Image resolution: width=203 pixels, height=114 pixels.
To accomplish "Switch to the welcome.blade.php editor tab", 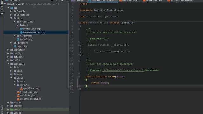I will (181, 1).
